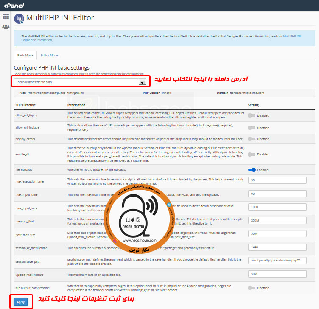
Task: Click the max_input_vars field showing 1000
Action: point(277,207)
